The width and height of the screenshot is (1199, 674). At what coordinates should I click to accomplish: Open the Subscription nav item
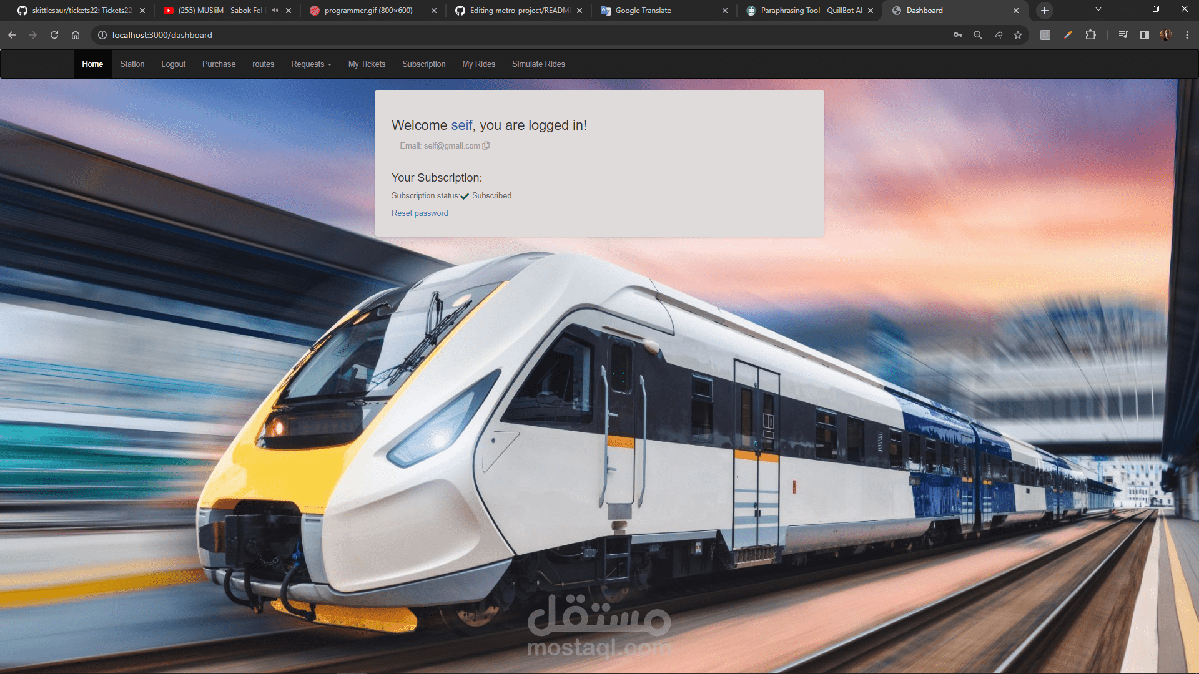[423, 64]
